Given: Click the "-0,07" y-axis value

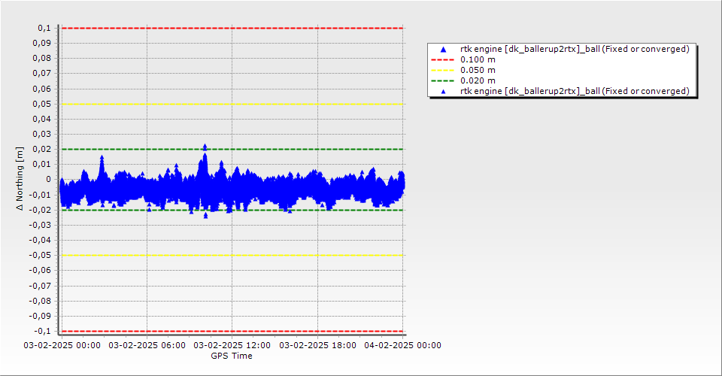Looking at the screenshot, I should click(x=40, y=286).
